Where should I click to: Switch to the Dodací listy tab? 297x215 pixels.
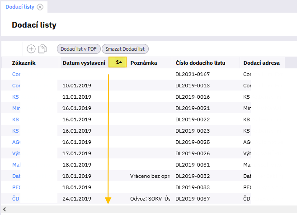(20, 7)
